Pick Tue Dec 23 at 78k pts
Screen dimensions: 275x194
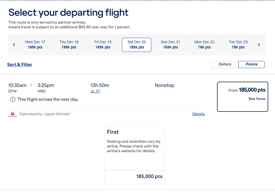[x=238, y=45]
